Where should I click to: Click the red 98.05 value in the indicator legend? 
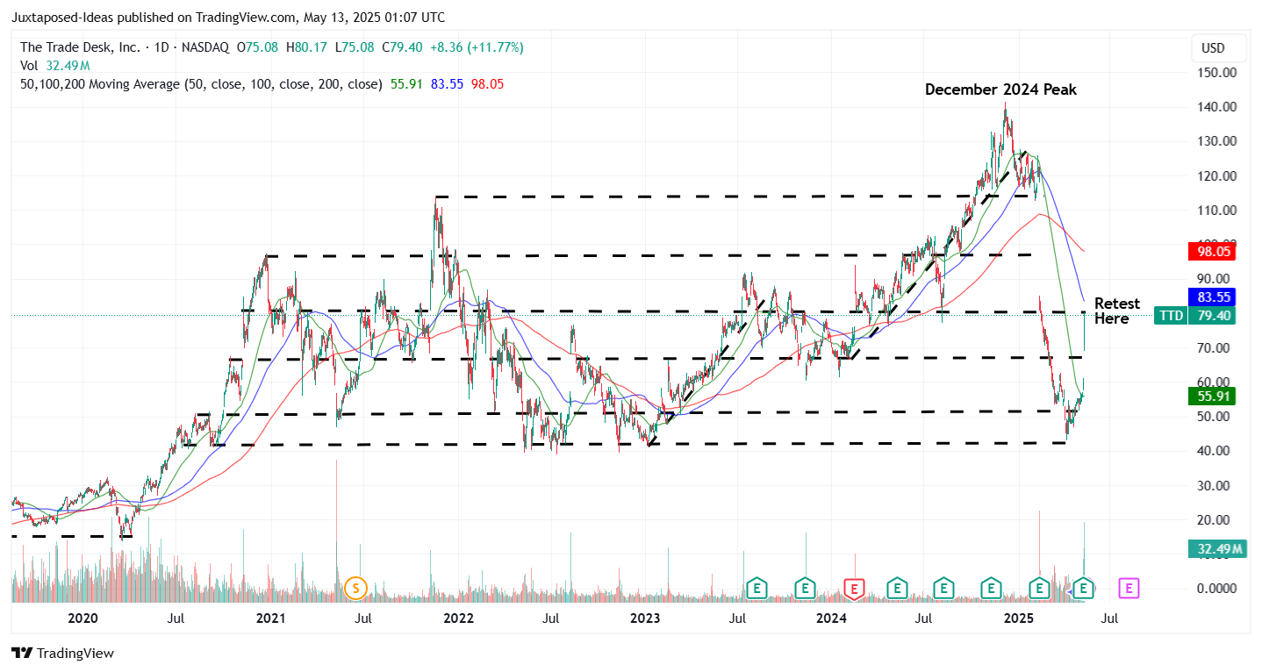487,84
